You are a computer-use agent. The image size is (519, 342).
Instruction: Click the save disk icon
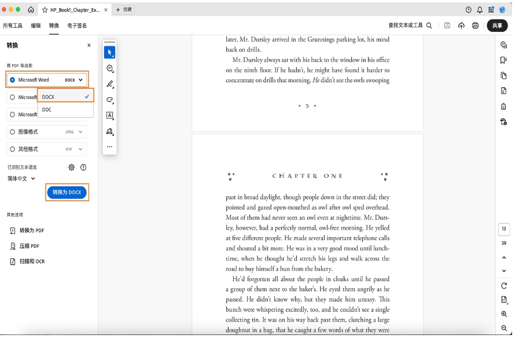pos(447,25)
